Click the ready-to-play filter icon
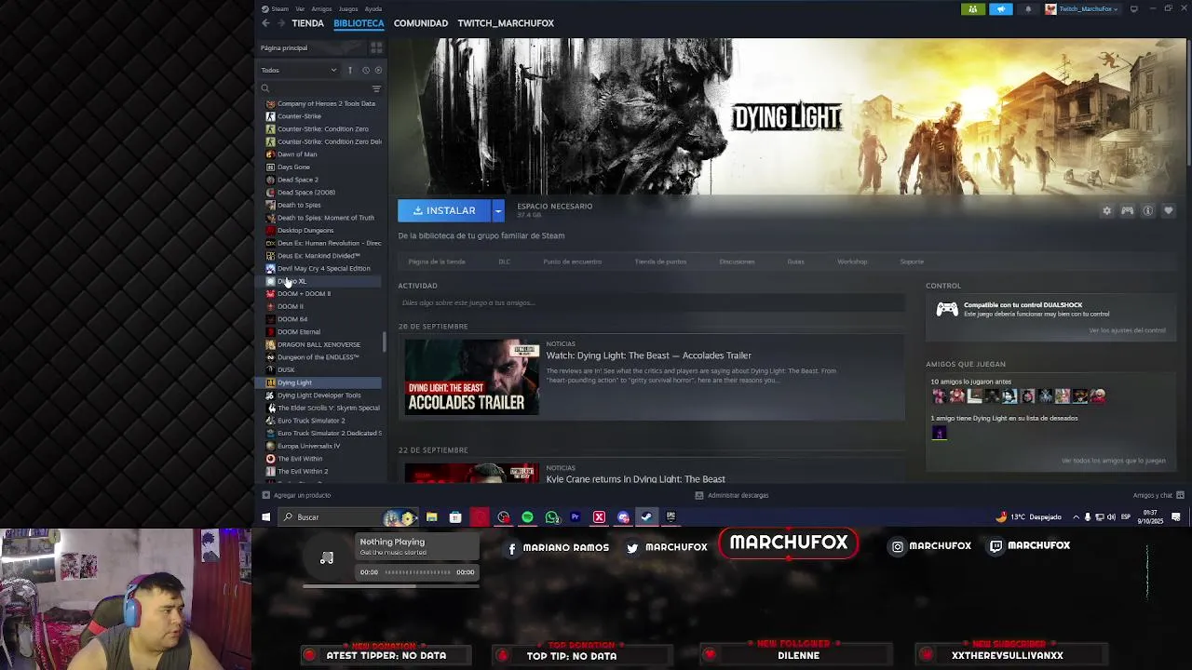1192x670 pixels. [377, 70]
